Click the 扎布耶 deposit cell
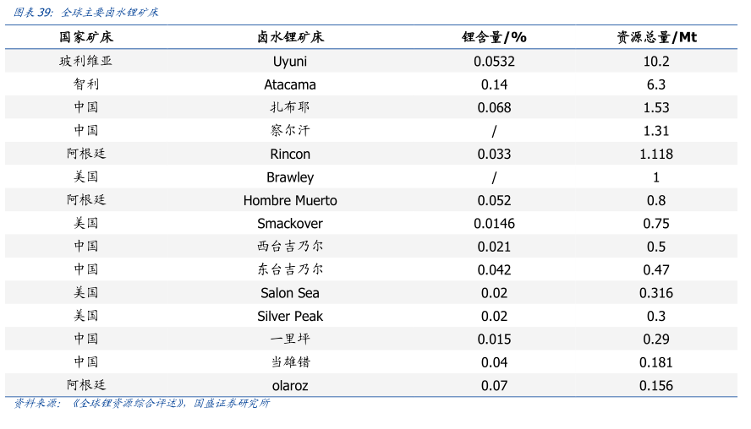The width and height of the screenshot is (751, 429). (290, 107)
